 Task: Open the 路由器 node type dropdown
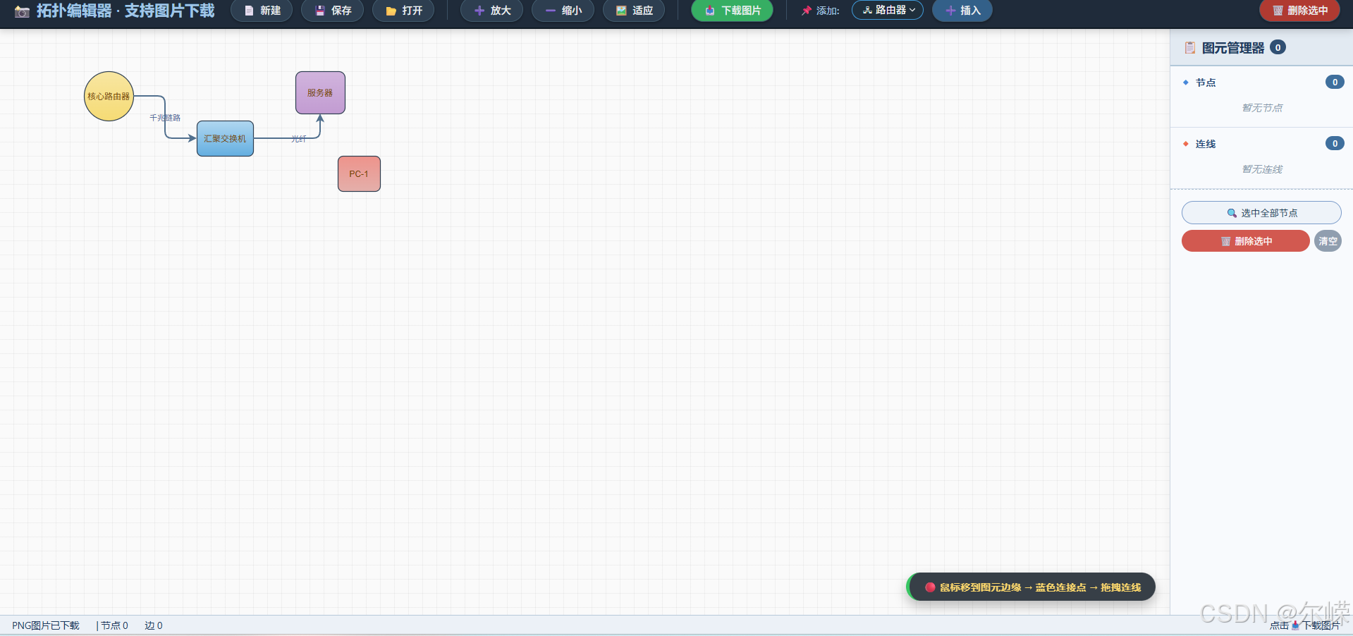pyautogui.click(x=888, y=10)
